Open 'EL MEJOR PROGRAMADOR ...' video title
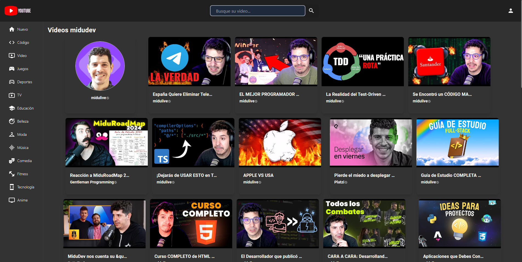Screen dimensions: 522x262 (269, 94)
